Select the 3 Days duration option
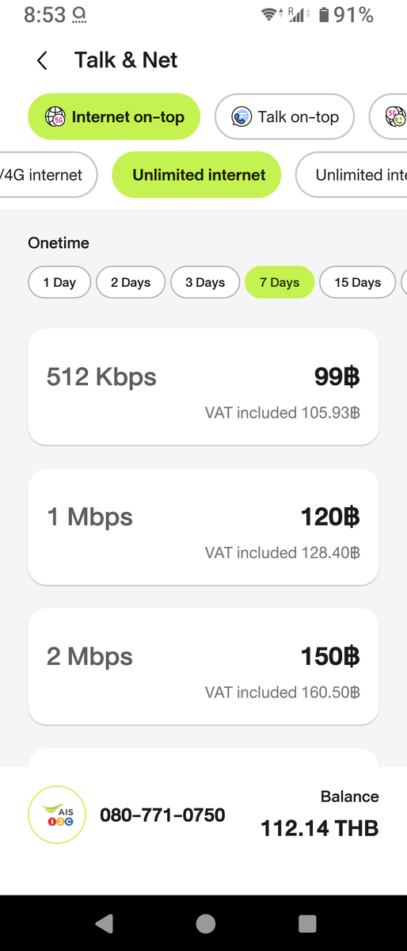This screenshot has width=407, height=951. [205, 282]
